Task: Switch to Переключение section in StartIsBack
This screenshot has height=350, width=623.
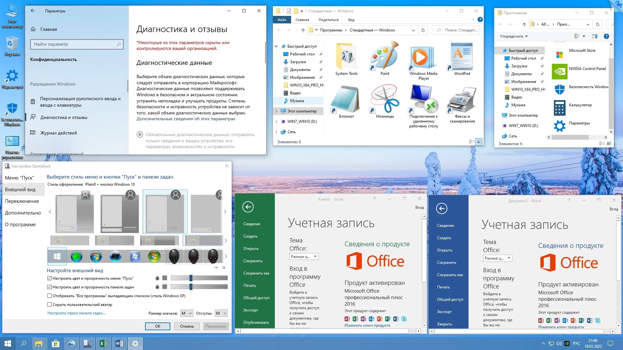Action: pyautogui.click(x=22, y=201)
